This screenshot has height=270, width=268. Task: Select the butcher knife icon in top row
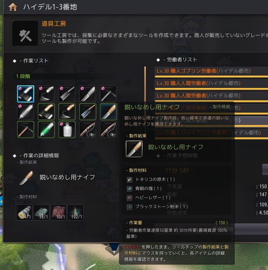pos(67,94)
